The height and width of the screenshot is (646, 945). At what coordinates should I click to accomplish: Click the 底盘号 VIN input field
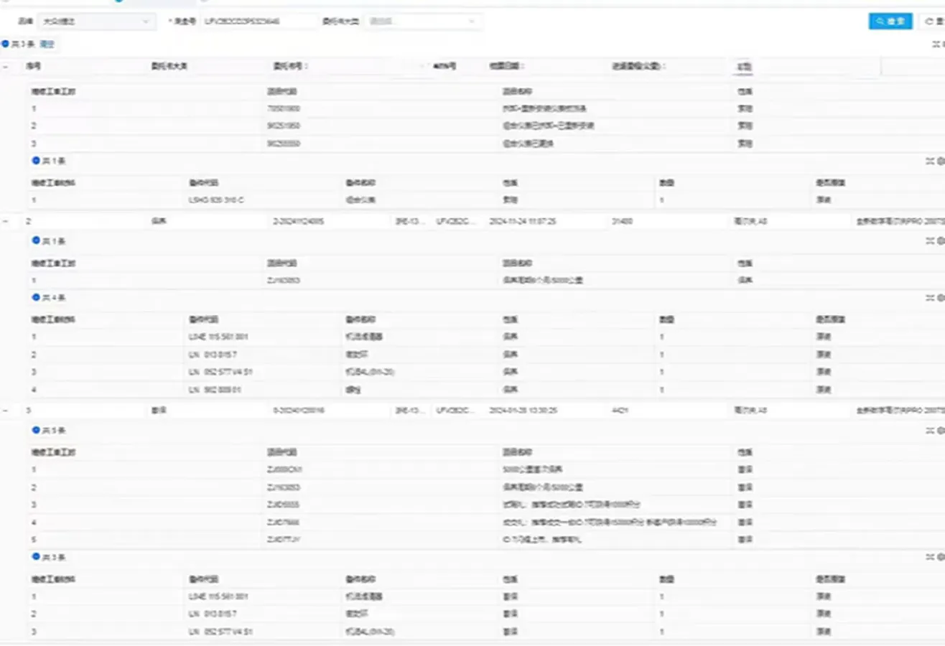click(x=259, y=22)
